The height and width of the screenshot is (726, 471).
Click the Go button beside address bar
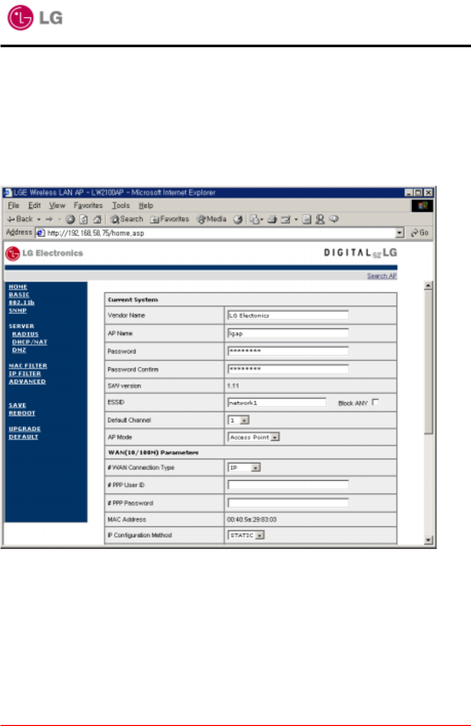[x=420, y=232]
